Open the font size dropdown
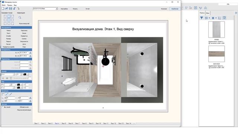Viewport: 238px width, 134px height. point(21,74)
